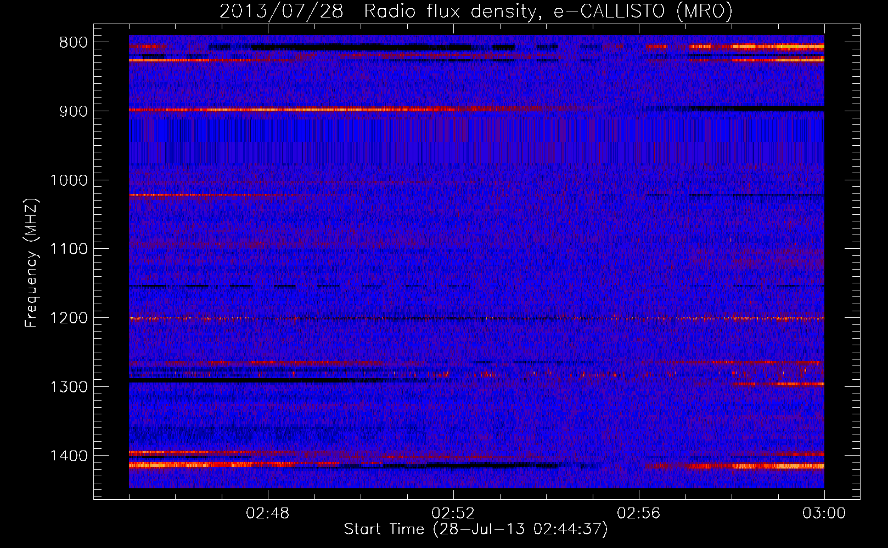Click the 03:00 time tick label
This screenshot has width=888, height=548.
click(824, 513)
